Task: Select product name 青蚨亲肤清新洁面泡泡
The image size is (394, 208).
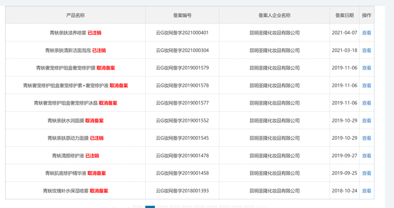Action: coord(68,51)
